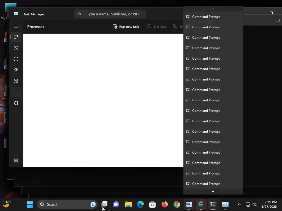Click the blue figure app on taskbar
The width and height of the screenshot is (282, 211).
[201, 204]
